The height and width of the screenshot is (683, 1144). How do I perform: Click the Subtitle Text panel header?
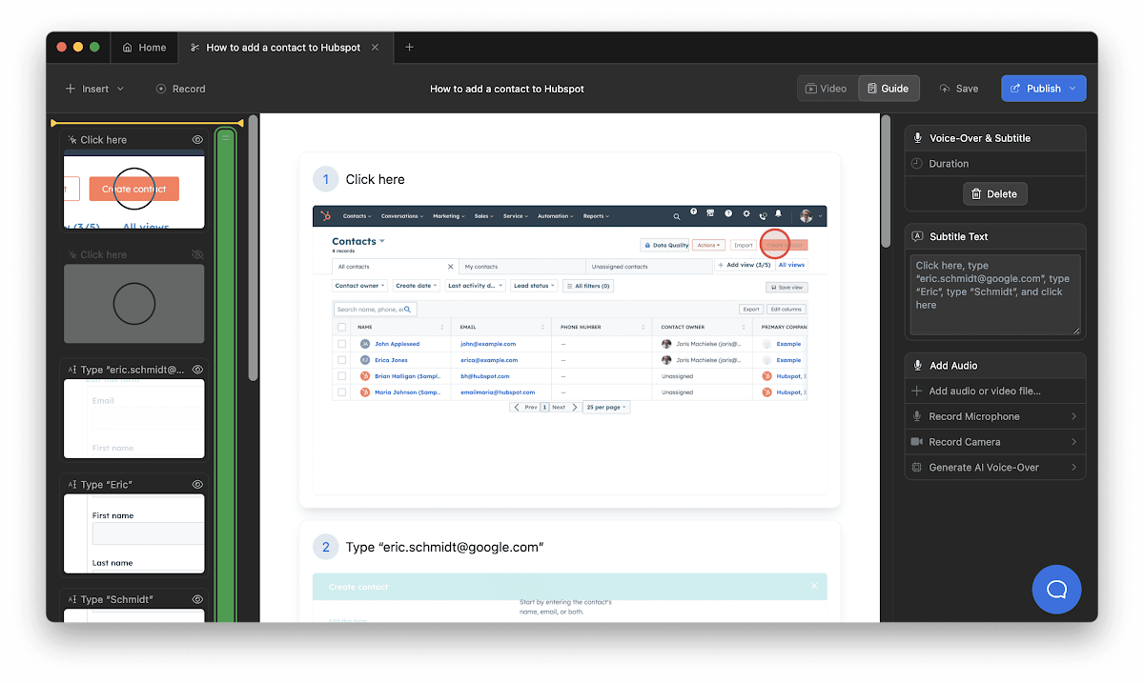pos(995,236)
